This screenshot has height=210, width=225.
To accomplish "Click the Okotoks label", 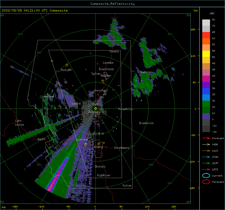I will coord(100,167).
